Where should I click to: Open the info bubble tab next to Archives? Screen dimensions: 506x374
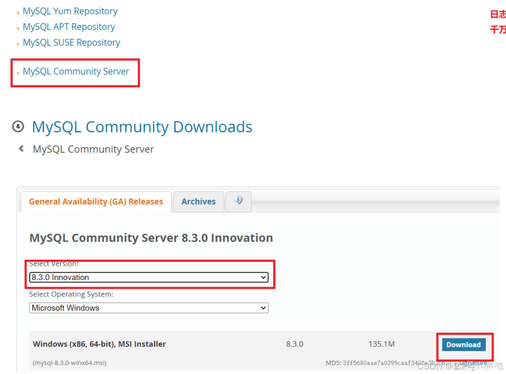238,200
